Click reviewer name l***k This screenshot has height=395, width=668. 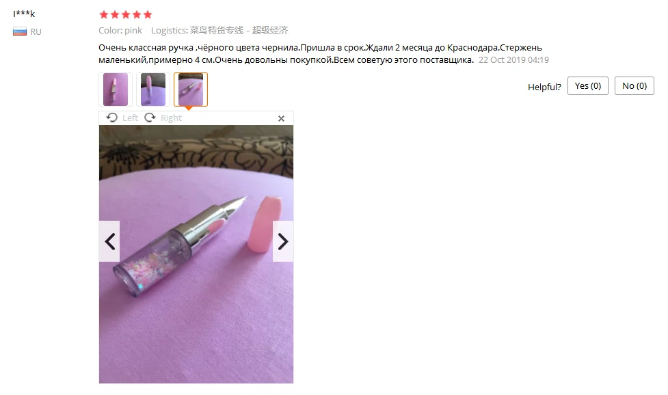click(x=24, y=14)
